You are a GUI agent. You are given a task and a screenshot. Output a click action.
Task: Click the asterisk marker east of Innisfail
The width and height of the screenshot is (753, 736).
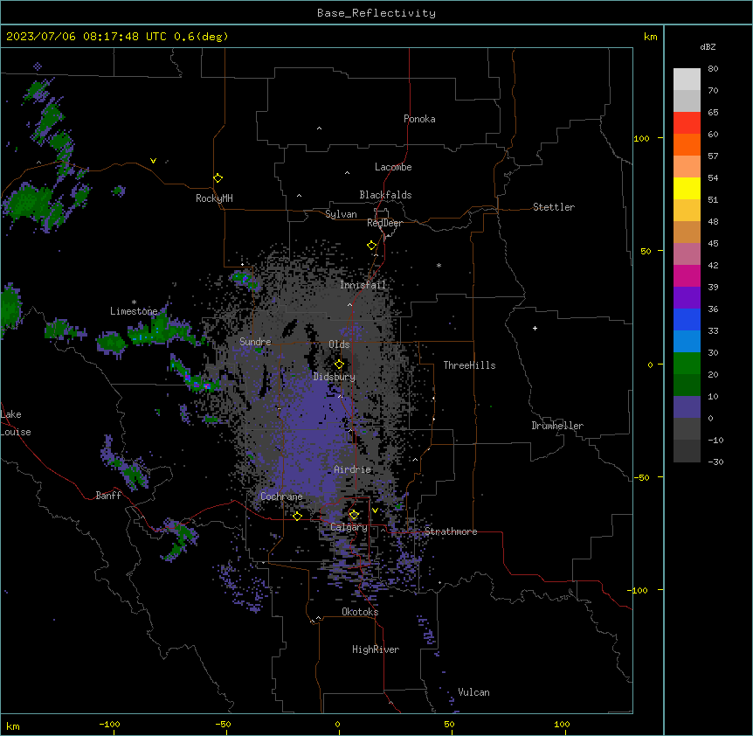439,265
